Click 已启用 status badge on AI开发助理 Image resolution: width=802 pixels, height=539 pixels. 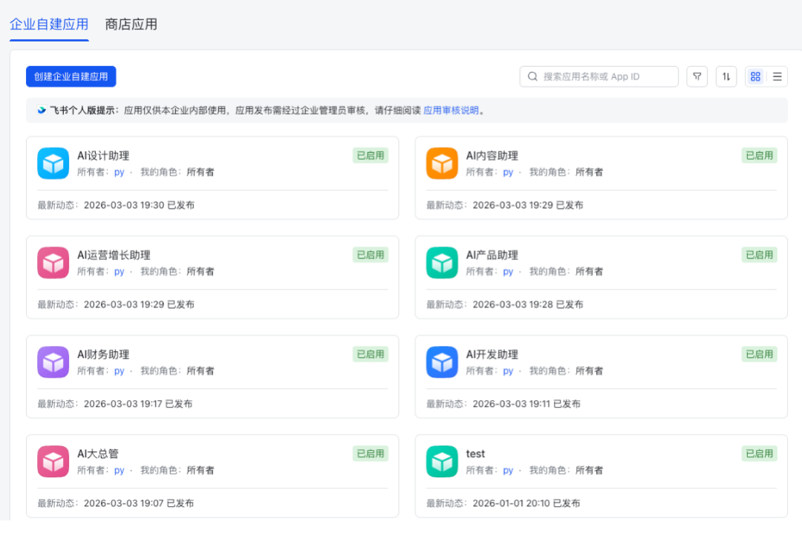pos(759,354)
